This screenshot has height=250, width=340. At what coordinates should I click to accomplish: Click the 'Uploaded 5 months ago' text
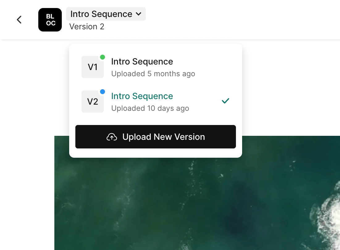point(153,74)
